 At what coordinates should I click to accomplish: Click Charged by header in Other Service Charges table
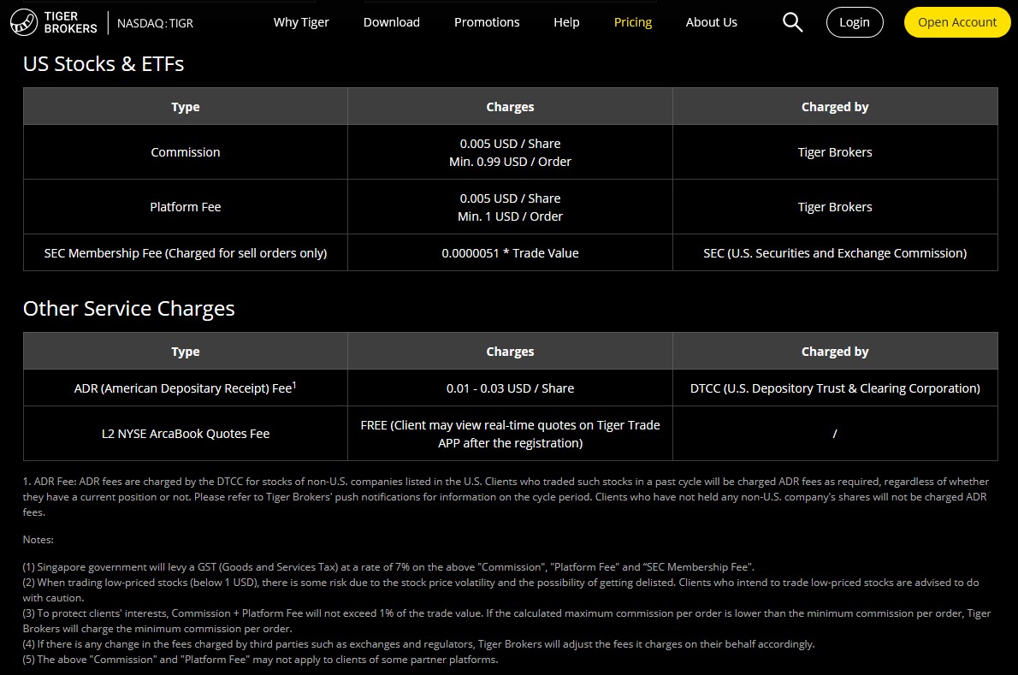point(835,351)
